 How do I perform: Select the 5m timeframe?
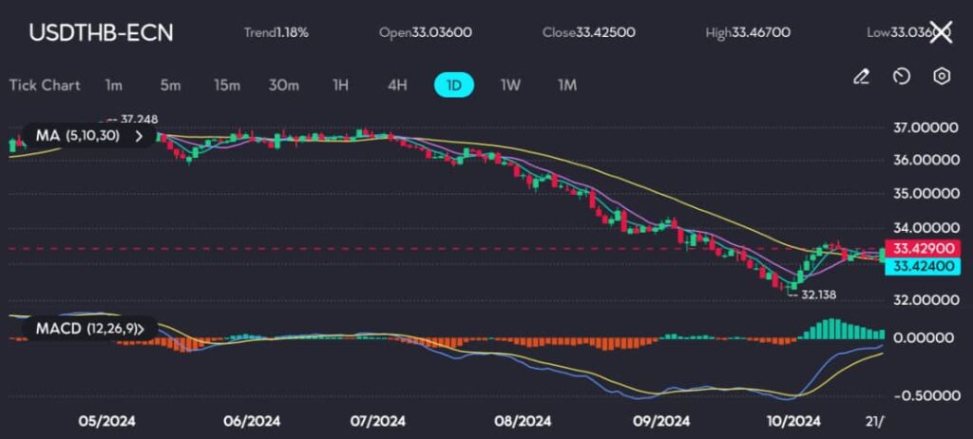click(170, 85)
